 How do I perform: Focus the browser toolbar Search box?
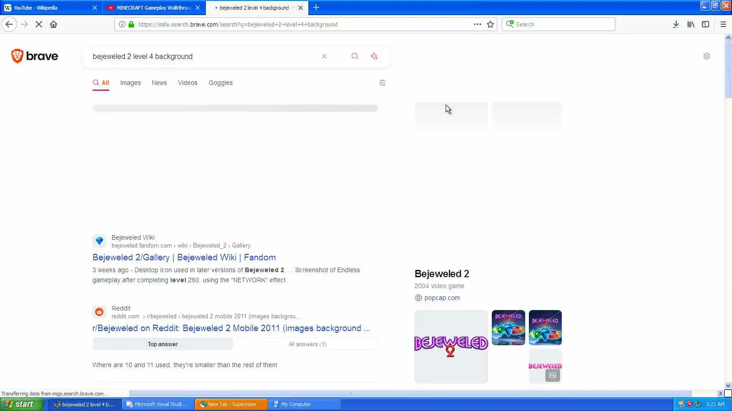pos(559,24)
